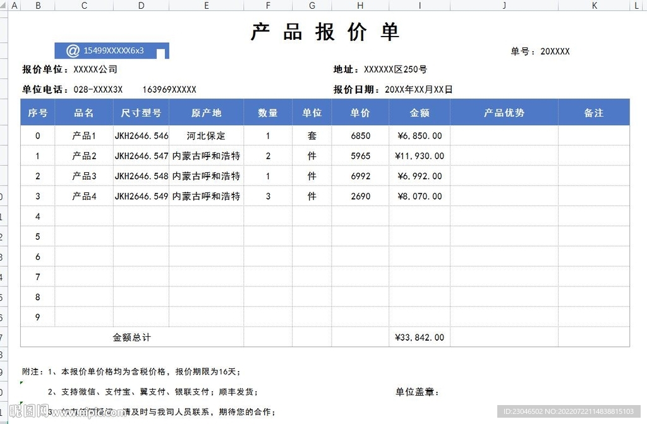This screenshot has width=647, height=424.
Task: Select unit price 6850 cell
Action: coord(360,136)
